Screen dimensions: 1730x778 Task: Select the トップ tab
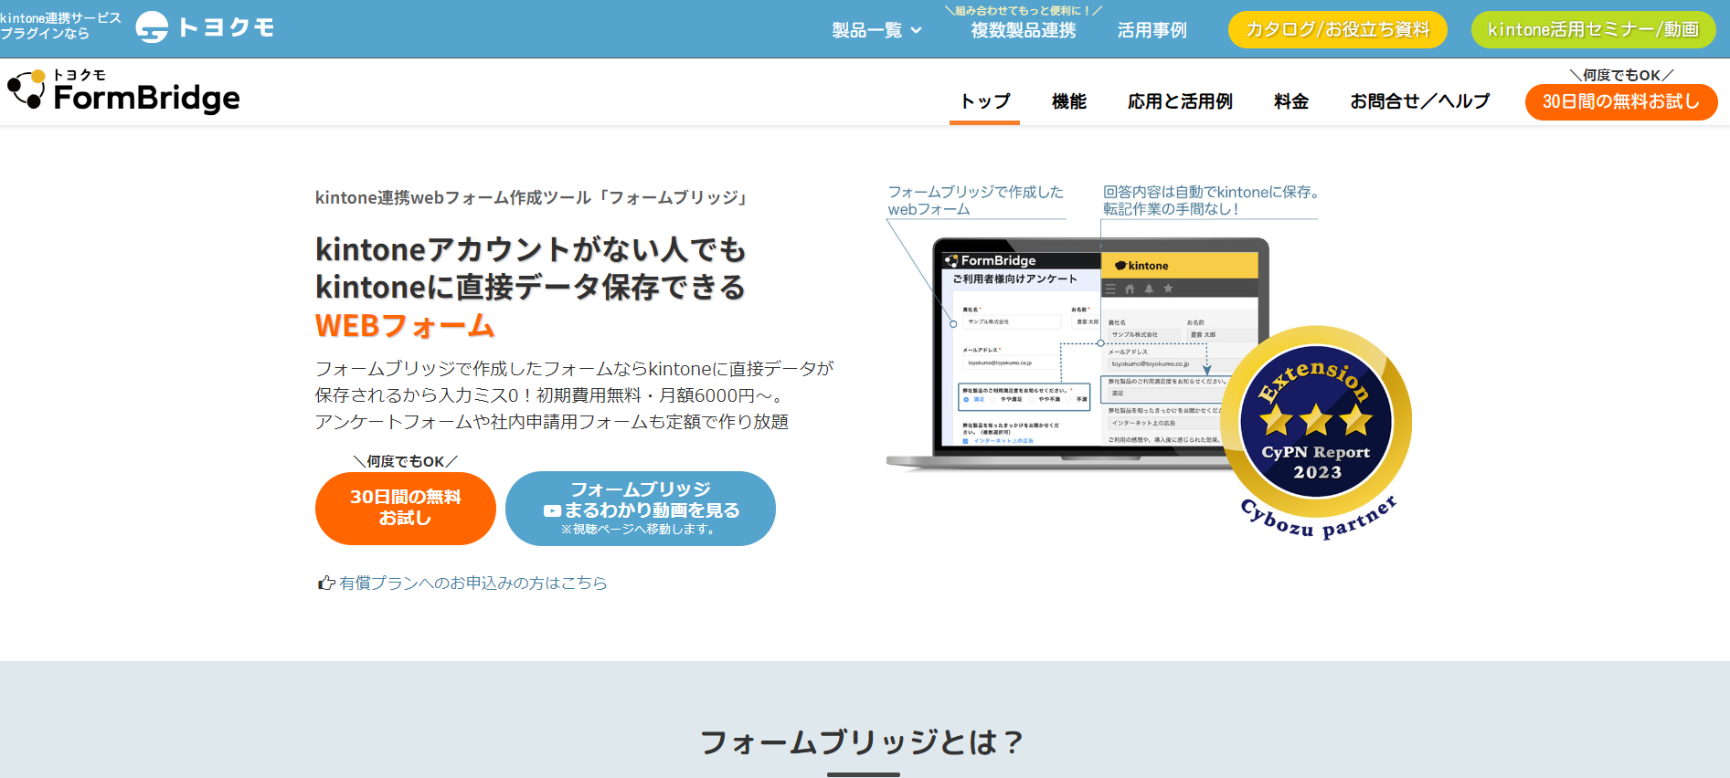(984, 101)
